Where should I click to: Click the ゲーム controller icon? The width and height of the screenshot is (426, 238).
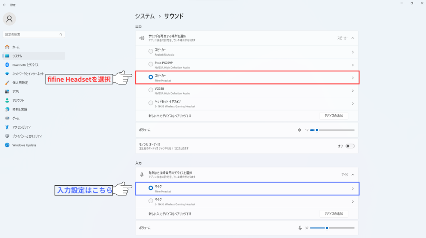[x=7, y=118]
